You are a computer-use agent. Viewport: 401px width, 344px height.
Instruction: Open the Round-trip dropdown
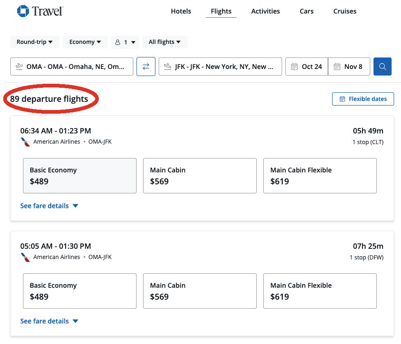(x=35, y=42)
